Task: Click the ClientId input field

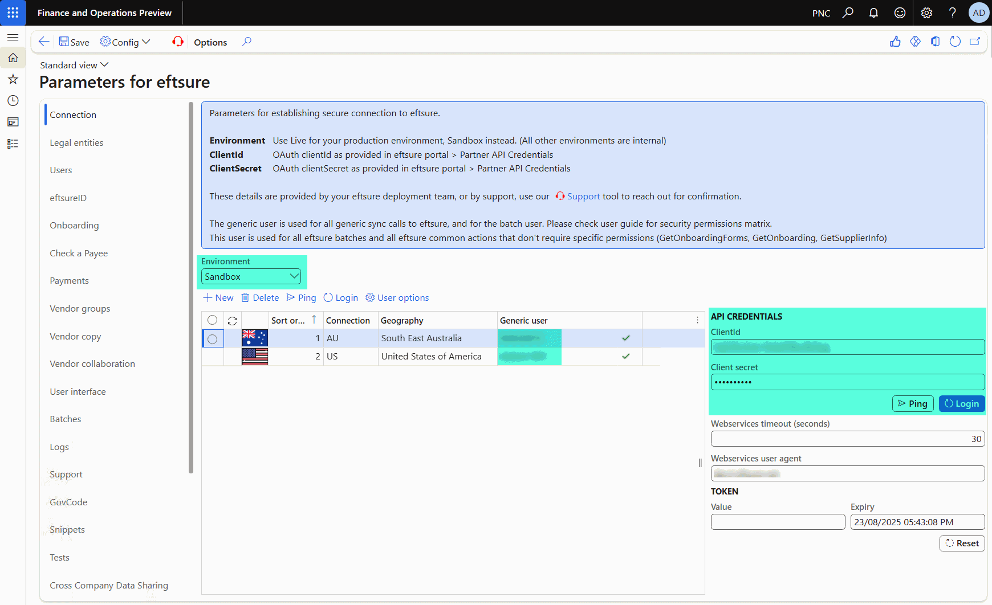Action: [848, 347]
